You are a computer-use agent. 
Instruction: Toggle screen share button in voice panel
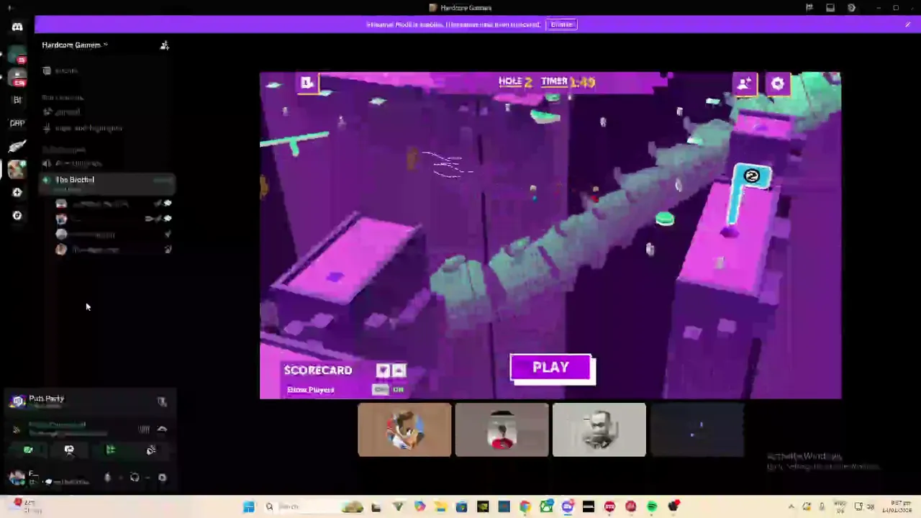69,450
